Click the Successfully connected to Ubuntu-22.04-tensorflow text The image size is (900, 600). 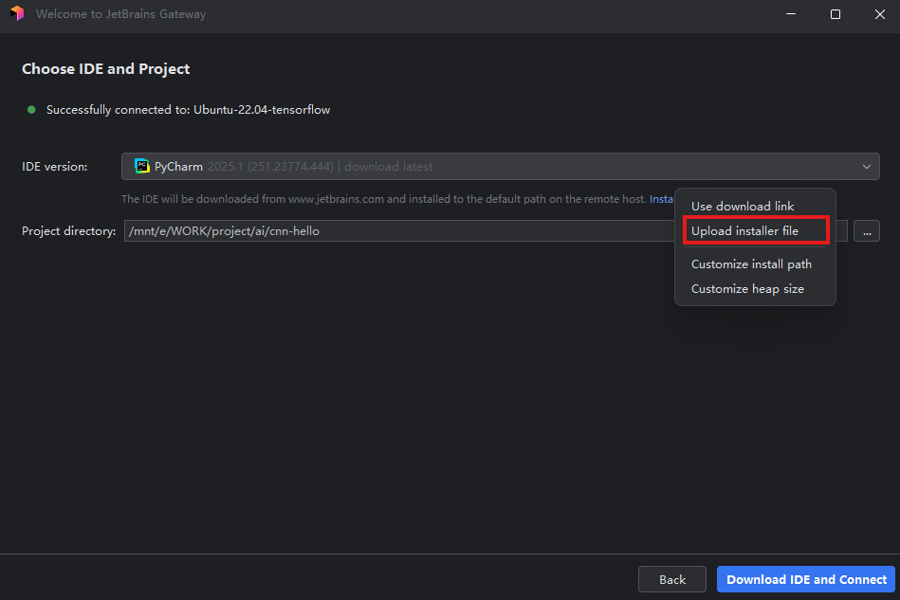click(189, 110)
